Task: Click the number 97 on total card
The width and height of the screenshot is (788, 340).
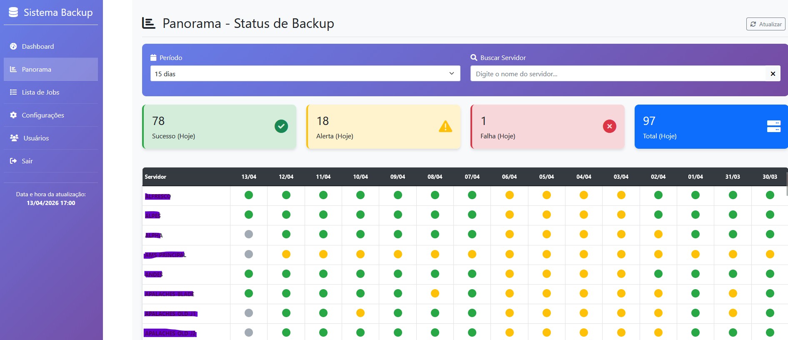Action: (x=649, y=121)
